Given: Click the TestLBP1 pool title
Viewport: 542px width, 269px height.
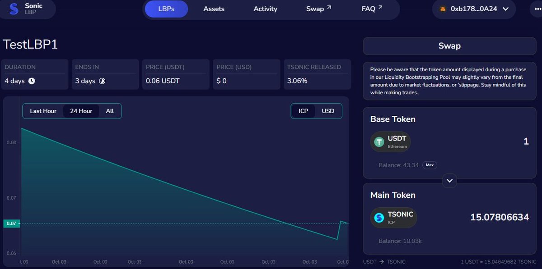Looking at the screenshot, I should 30,45.
